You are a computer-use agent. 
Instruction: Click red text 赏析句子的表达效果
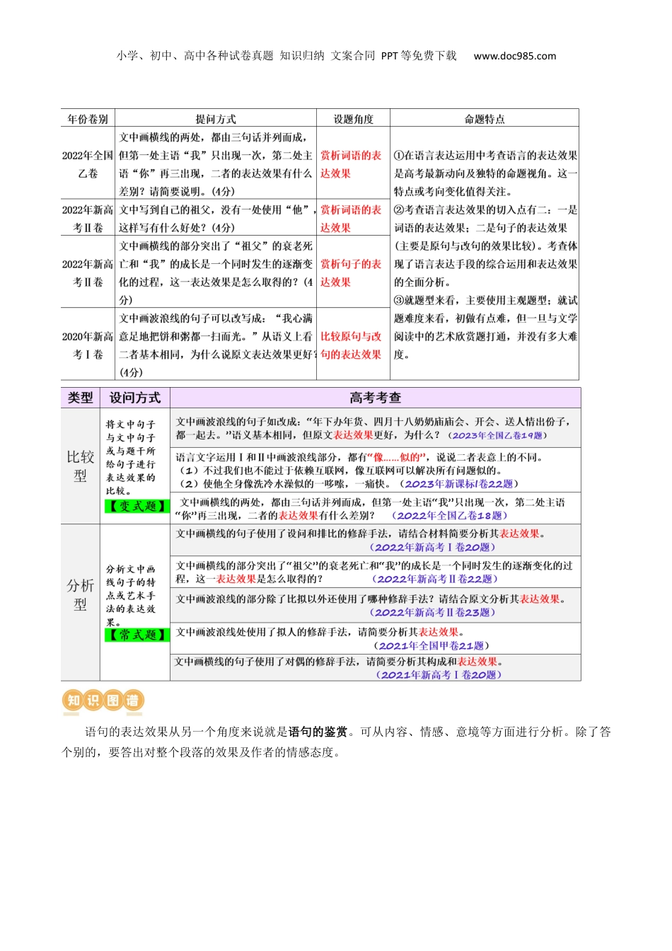[x=351, y=272]
